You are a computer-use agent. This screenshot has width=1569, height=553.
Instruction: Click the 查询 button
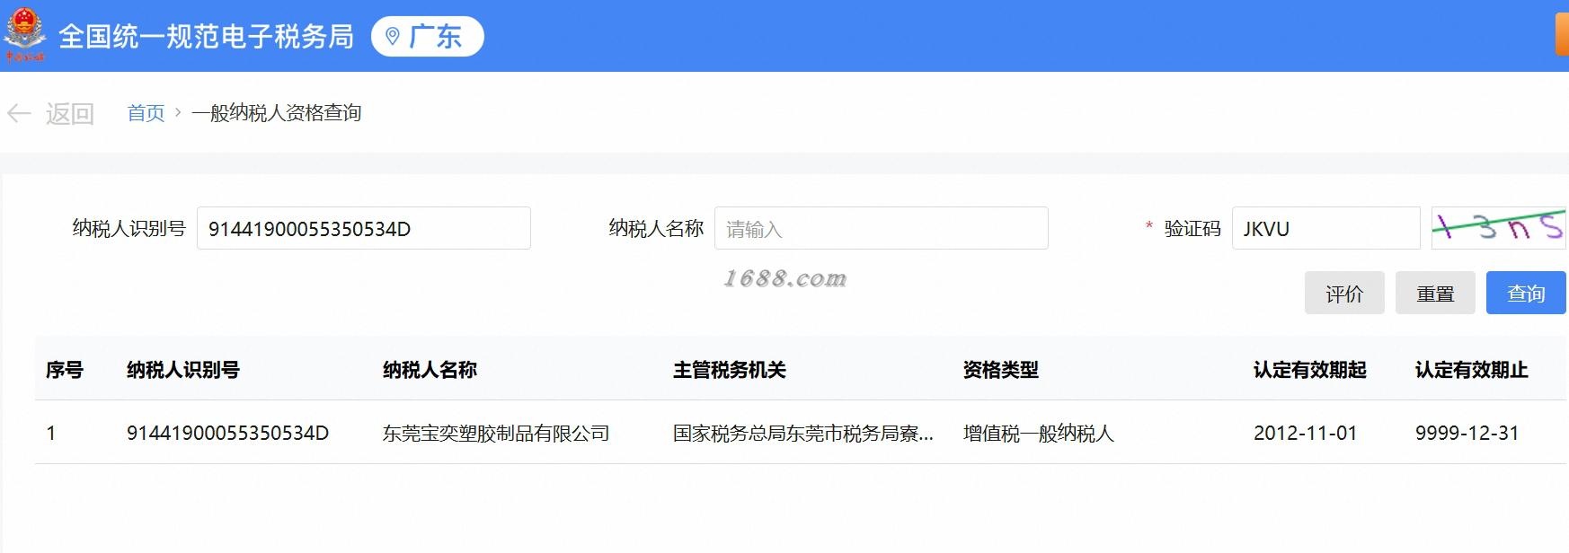(x=1526, y=293)
